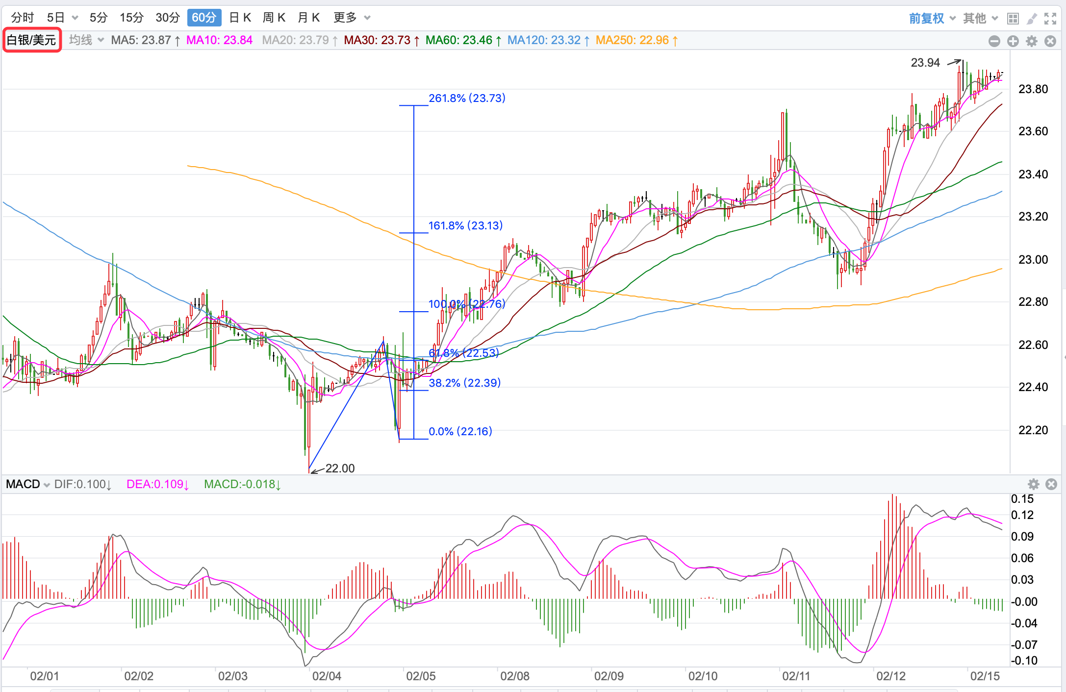Click the 261.8% Fibonacci level label
This screenshot has width=1066, height=692.
click(466, 98)
